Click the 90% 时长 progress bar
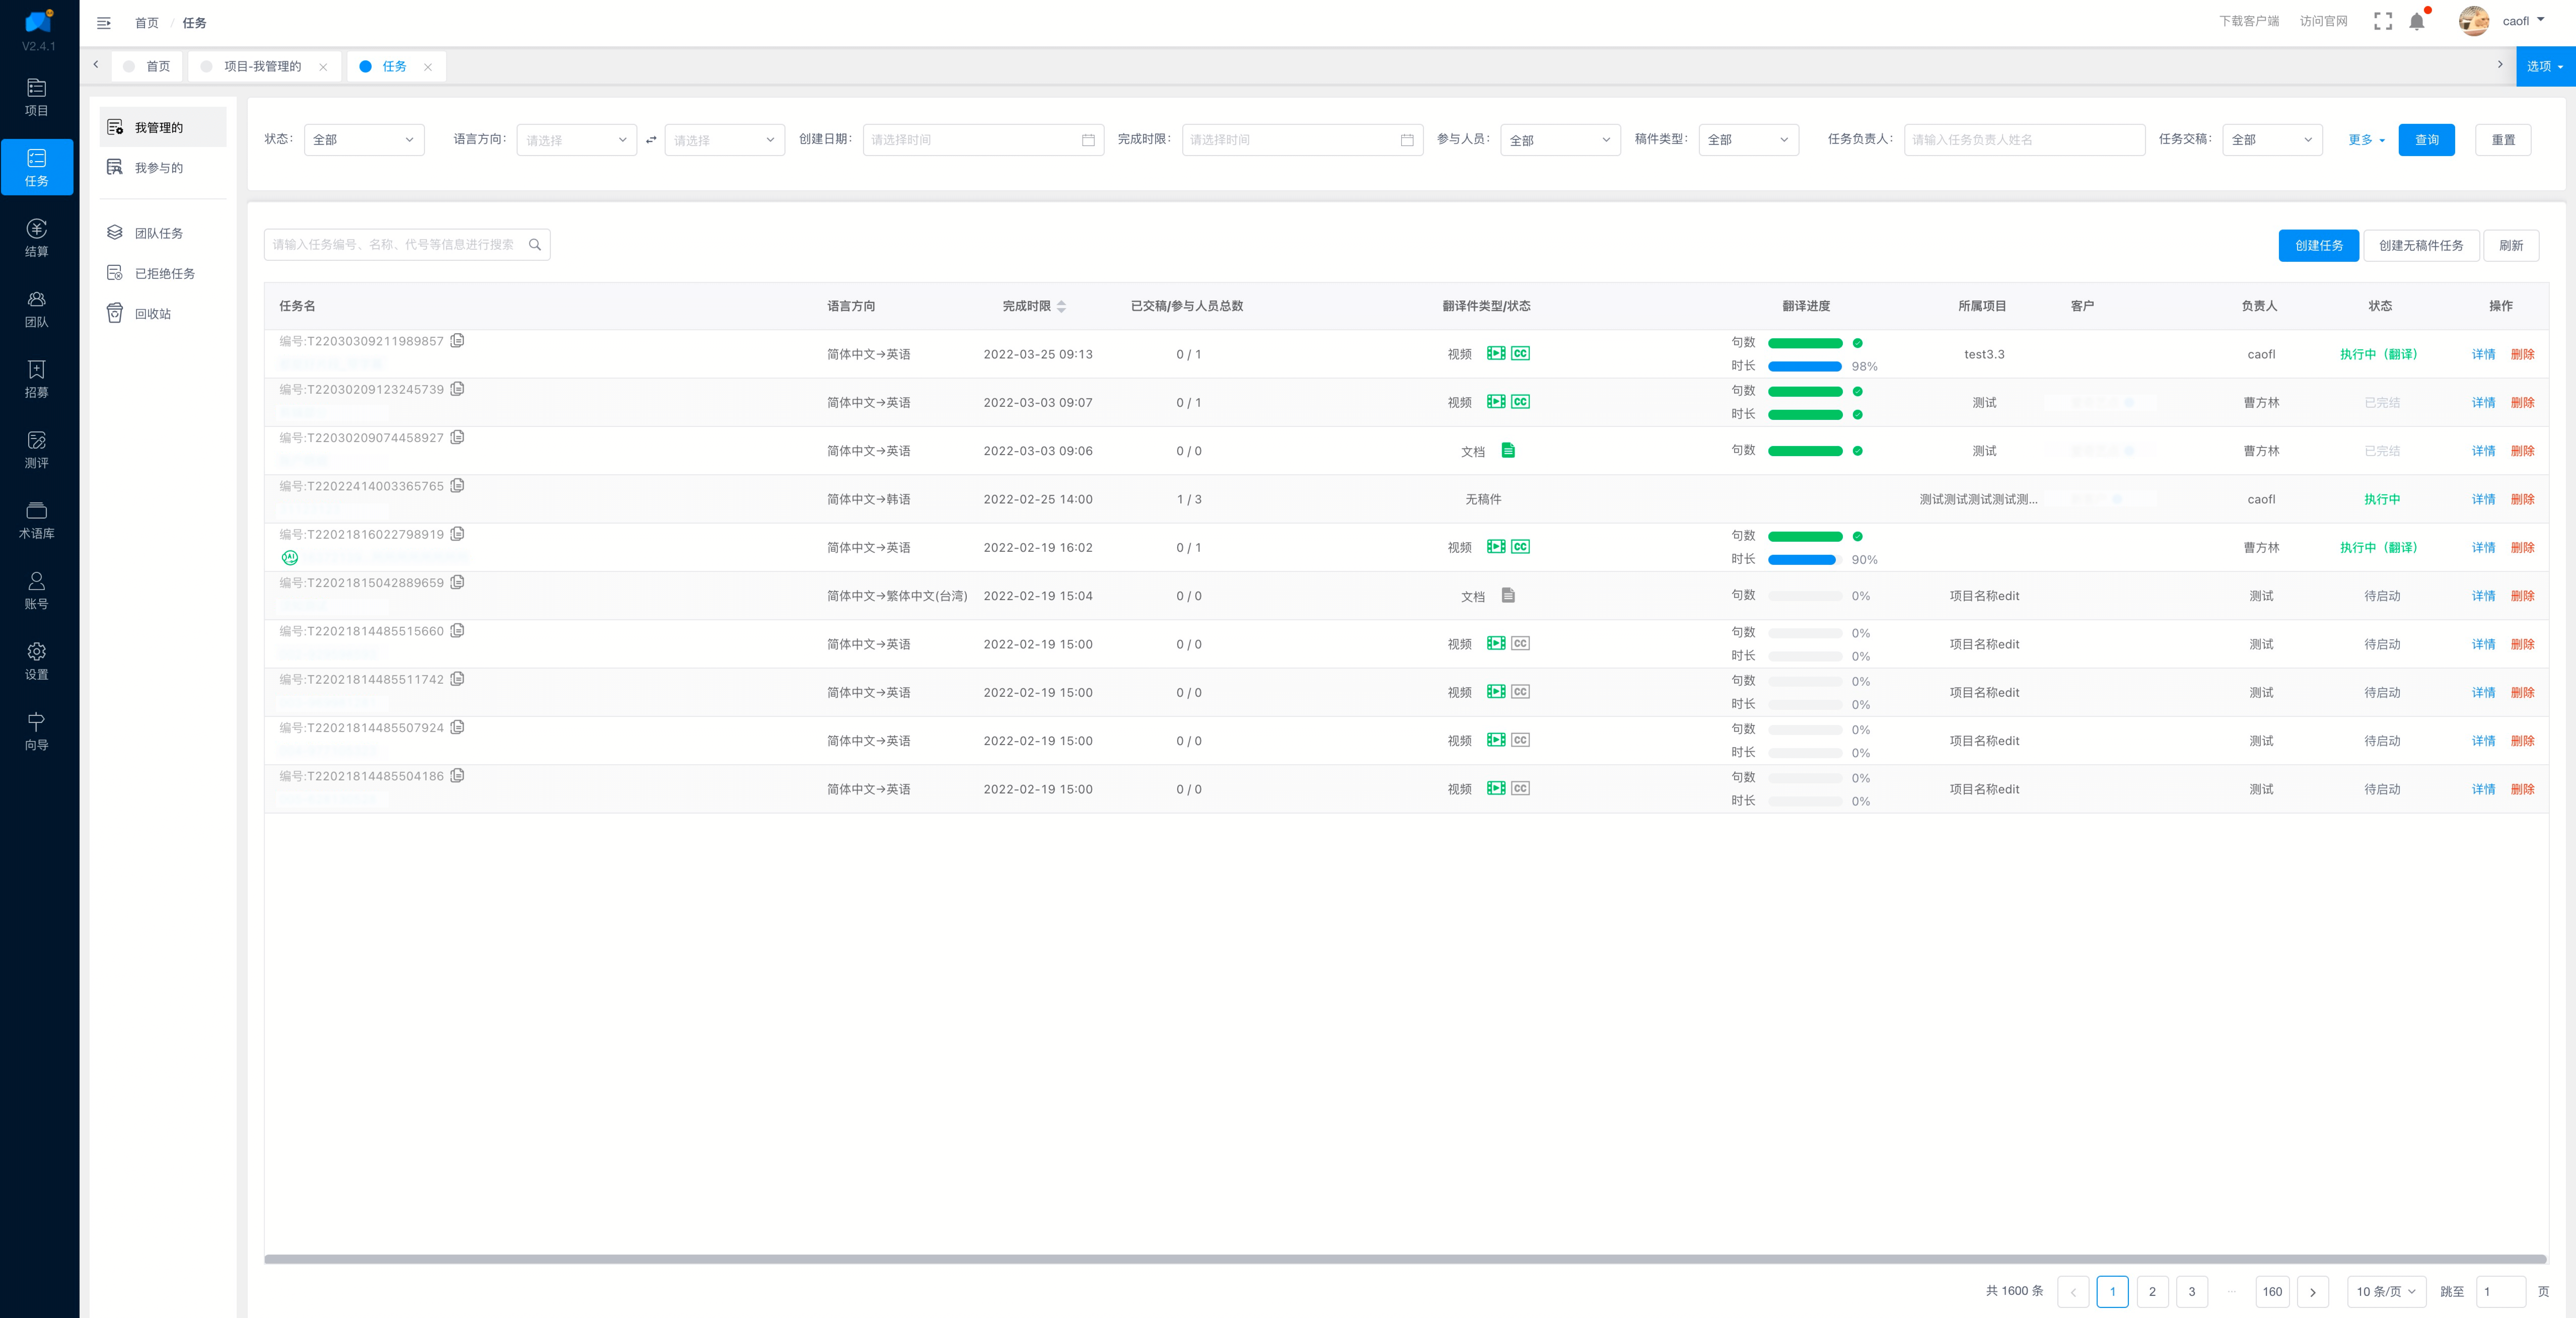The height and width of the screenshot is (1318, 2576). [x=1805, y=560]
